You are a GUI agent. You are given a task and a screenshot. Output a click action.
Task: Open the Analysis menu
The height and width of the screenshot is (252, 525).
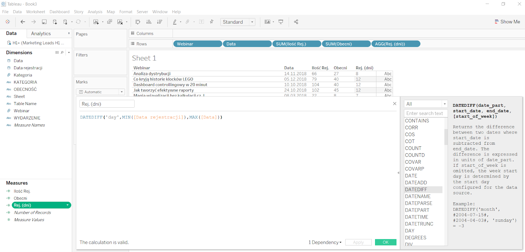95,12
